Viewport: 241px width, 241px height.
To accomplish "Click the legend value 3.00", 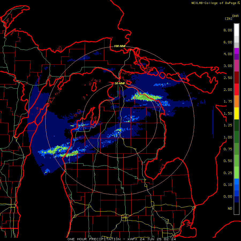I will (228, 66).
